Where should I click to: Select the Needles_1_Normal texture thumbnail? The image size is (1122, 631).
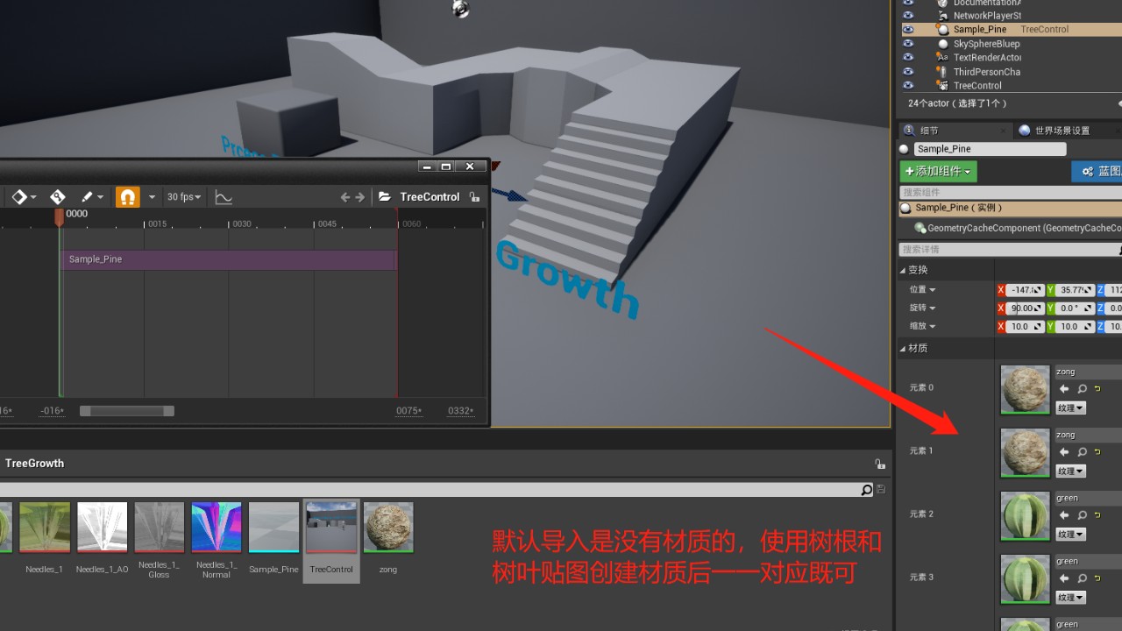[x=217, y=528]
